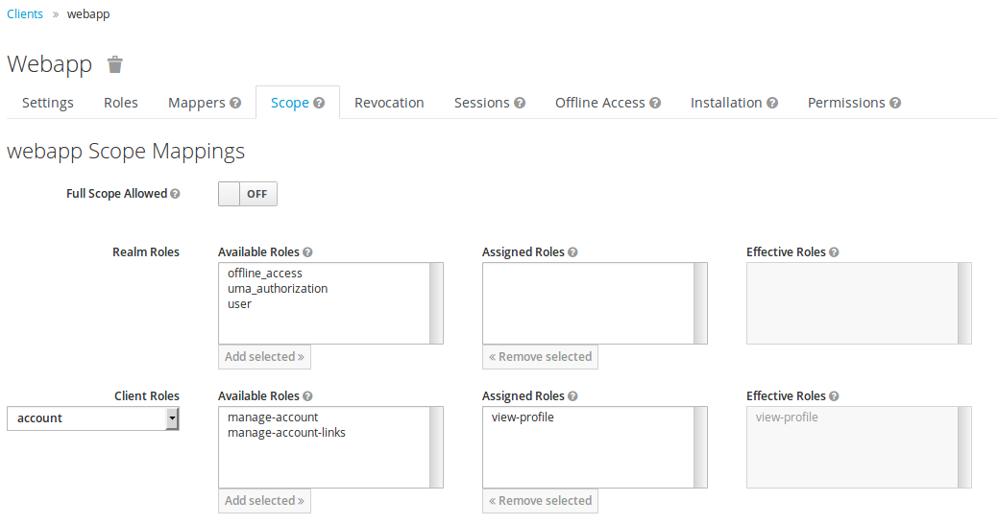This screenshot has height=525, width=998.
Task: Open the Client Roles account dropdown
Action: (x=93, y=418)
